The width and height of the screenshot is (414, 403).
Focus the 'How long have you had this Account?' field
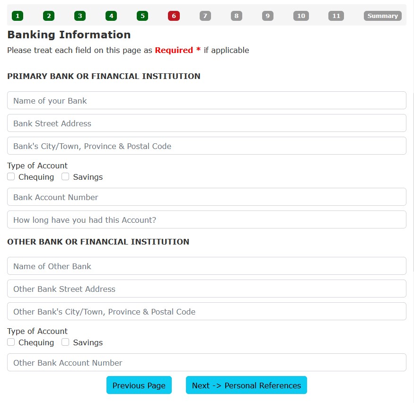pos(206,220)
